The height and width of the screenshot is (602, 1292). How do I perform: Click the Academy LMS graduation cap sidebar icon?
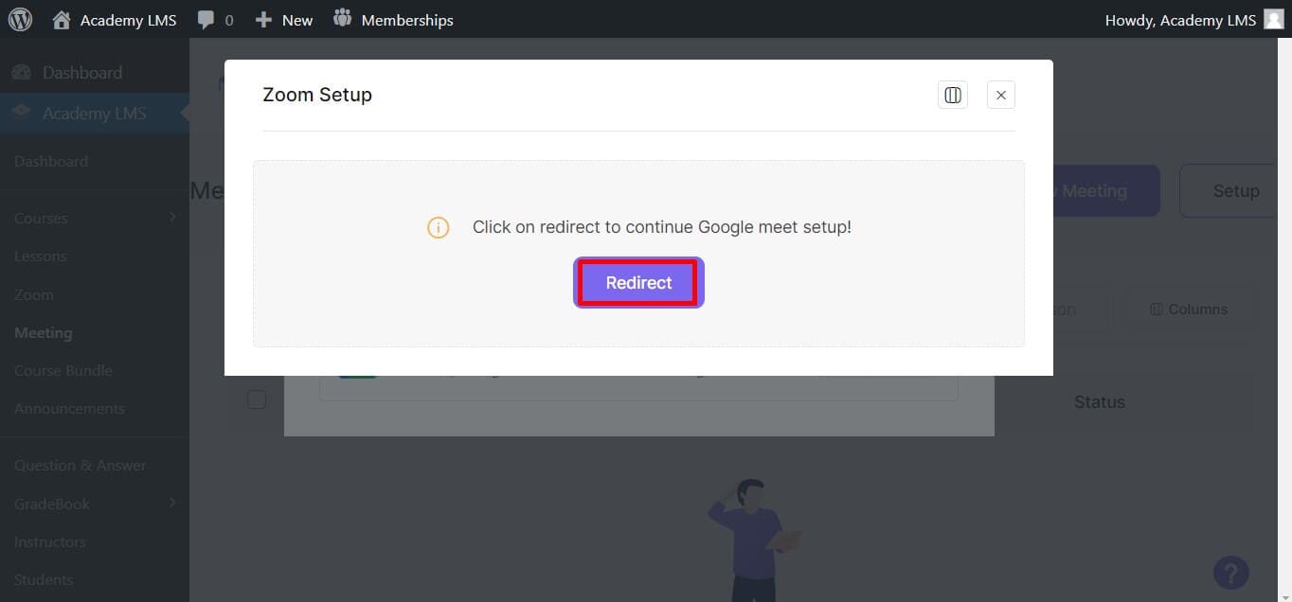pyautogui.click(x=22, y=113)
